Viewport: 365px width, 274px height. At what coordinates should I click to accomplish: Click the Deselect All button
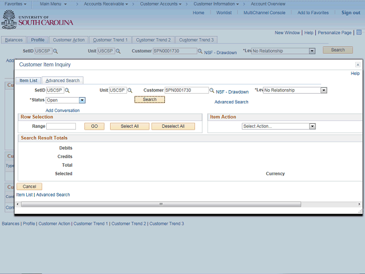pyautogui.click(x=173, y=126)
